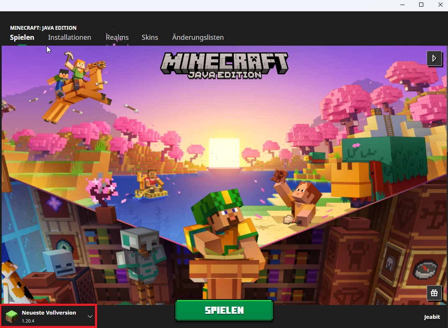Image resolution: width=448 pixels, height=328 pixels.
Task: Open the Realms tab
Action: click(117, 37)
